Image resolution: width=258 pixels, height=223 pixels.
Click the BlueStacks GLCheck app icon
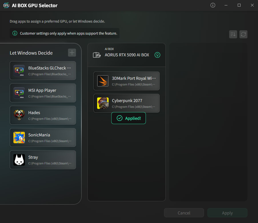[x=19, y=71]
